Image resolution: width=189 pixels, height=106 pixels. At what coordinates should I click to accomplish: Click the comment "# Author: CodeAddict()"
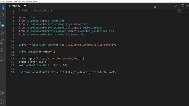pos(35,11)
